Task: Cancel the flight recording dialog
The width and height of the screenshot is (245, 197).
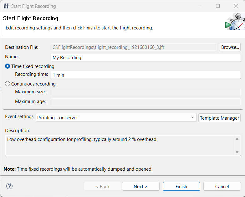Action: pos(222,186)
